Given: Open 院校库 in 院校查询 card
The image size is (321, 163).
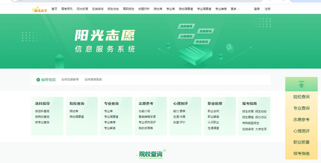Looking at the screenshot, I should point(74,111).
